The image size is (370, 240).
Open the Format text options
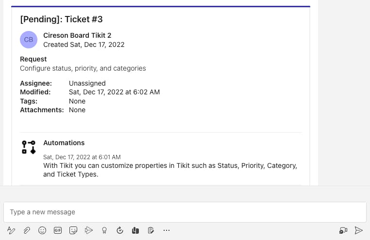coord(11,230)
